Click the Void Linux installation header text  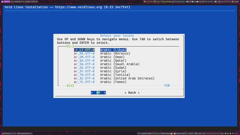click(x=67, y=7)
